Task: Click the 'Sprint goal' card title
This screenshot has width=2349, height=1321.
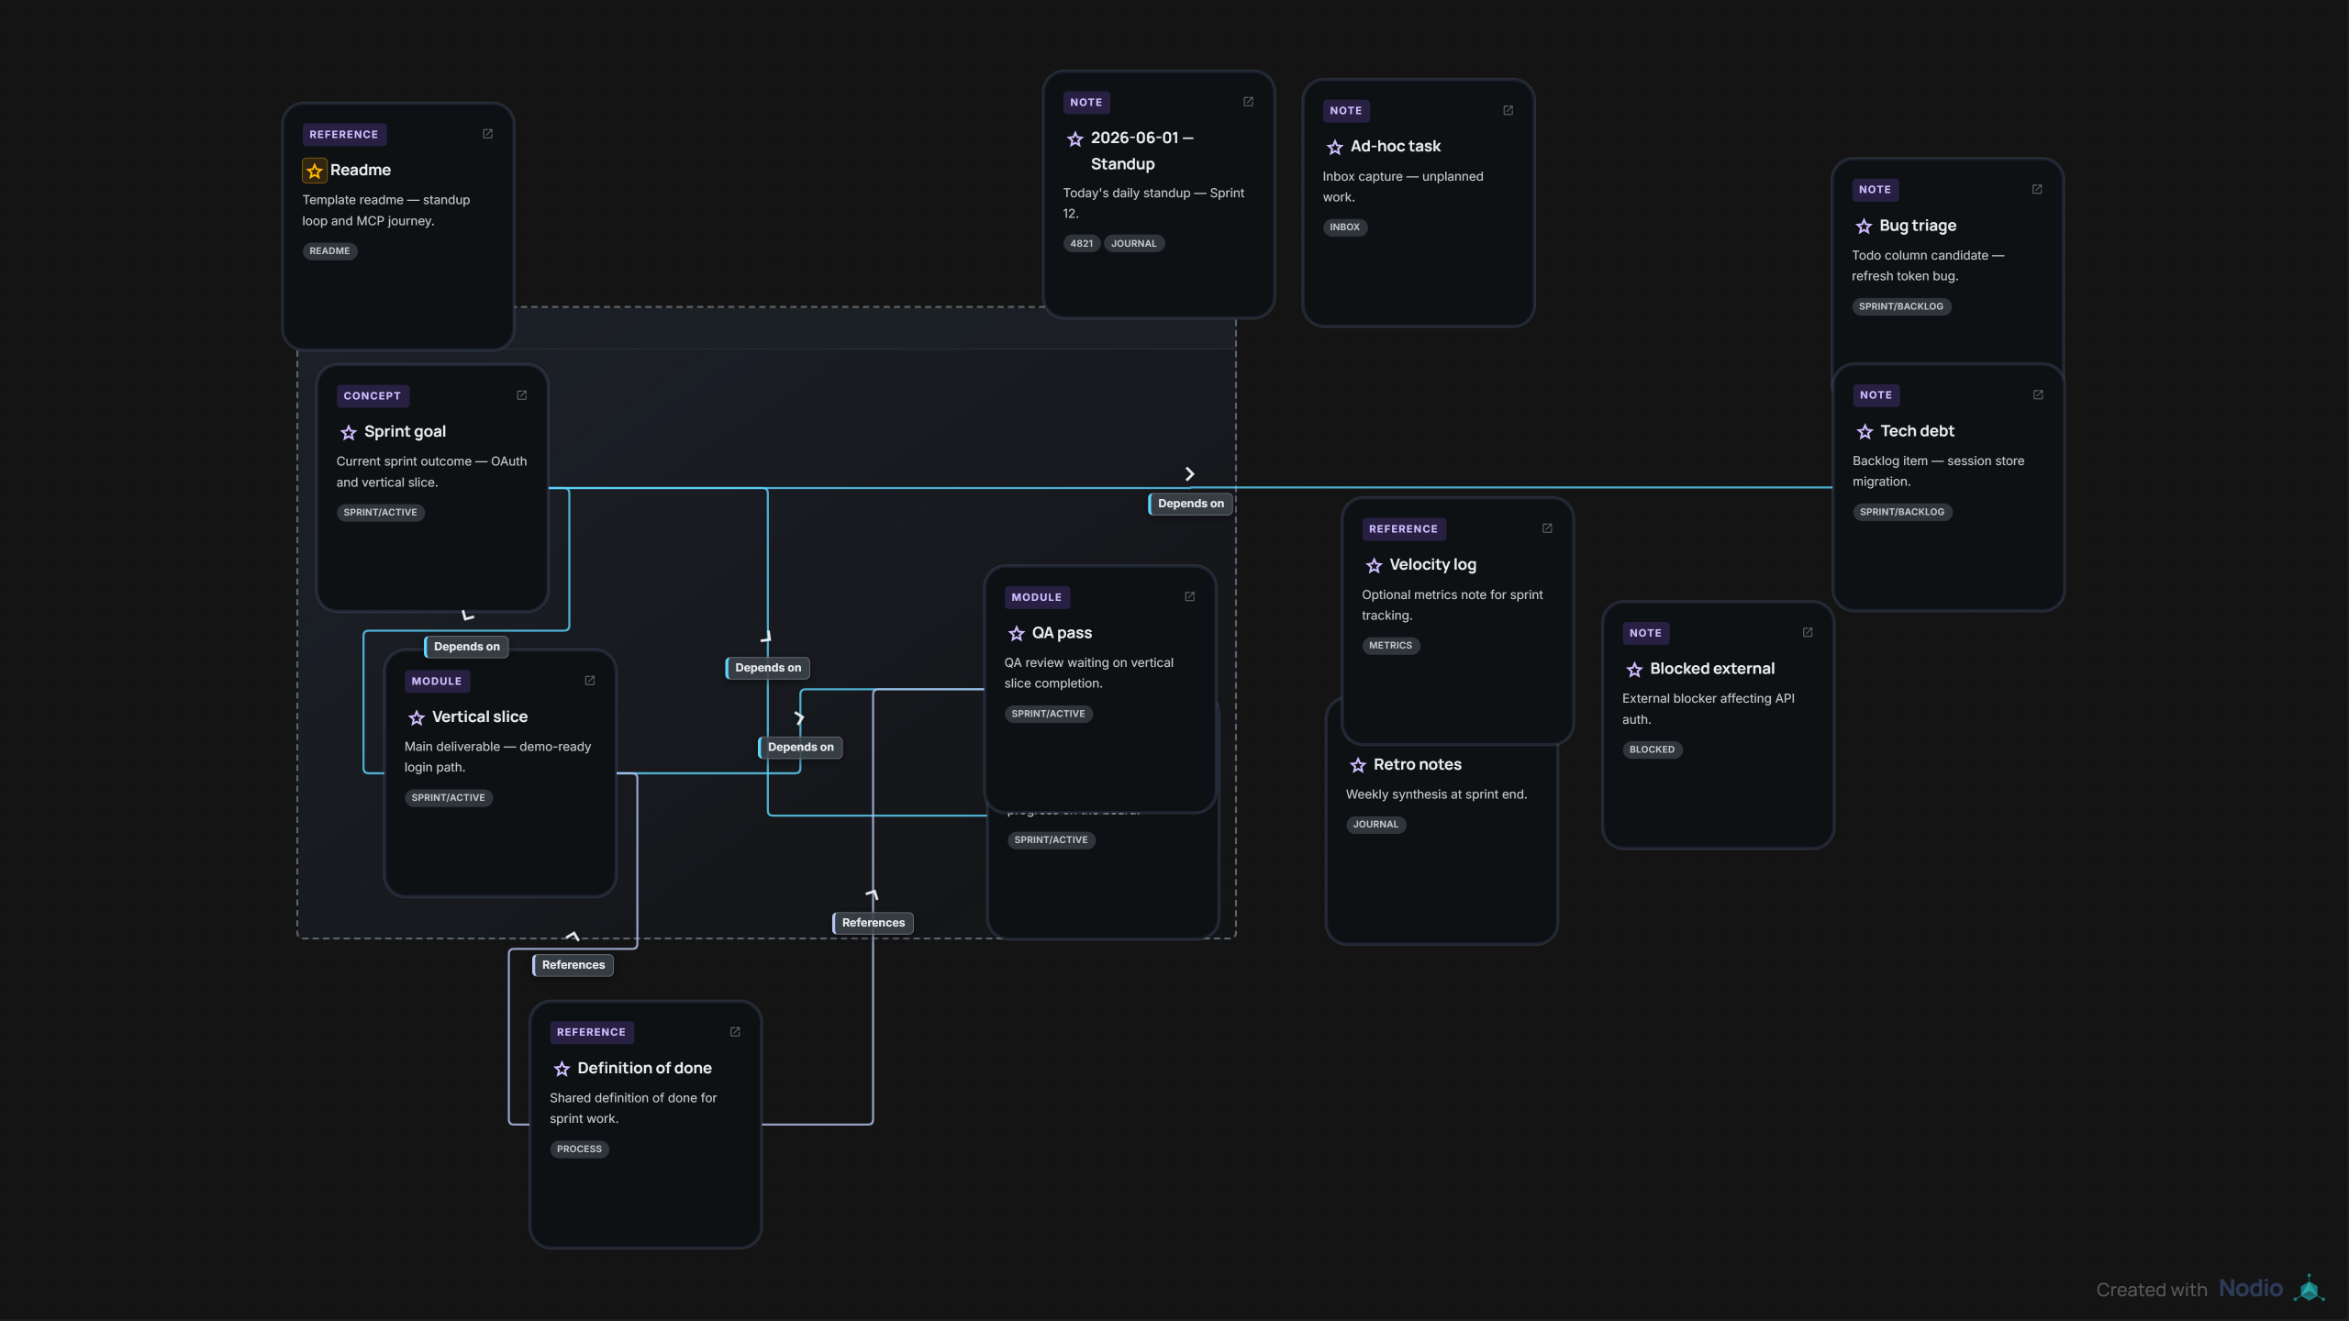Action: (405, 432)
